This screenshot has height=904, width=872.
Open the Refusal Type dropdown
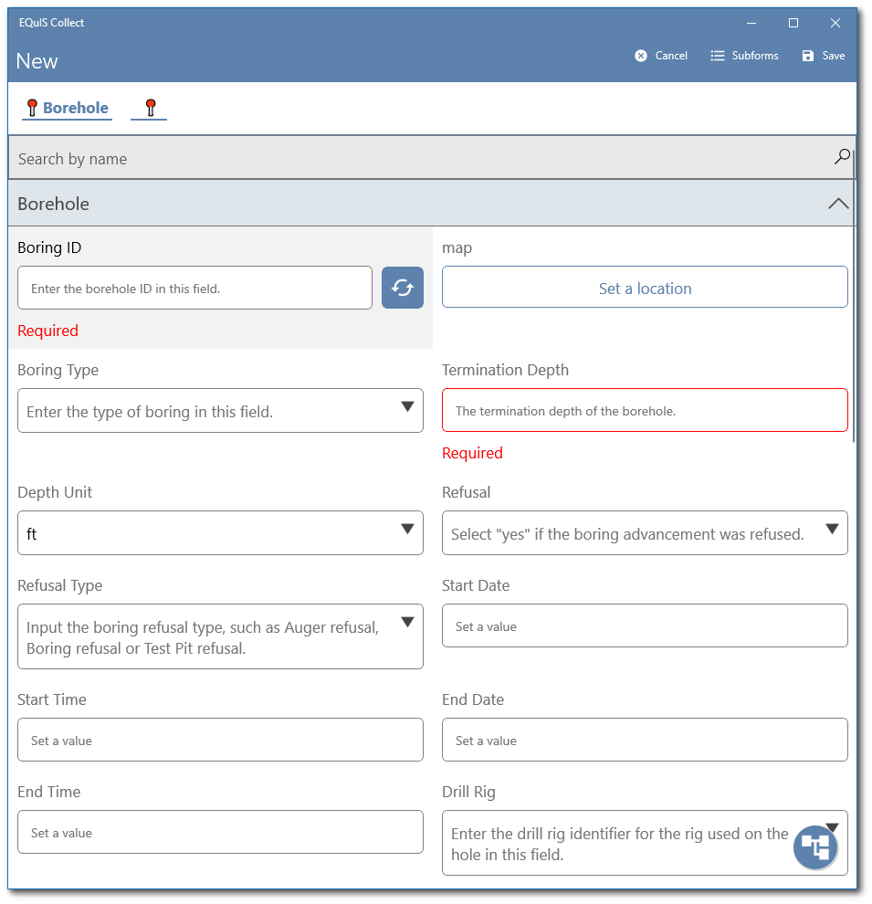[x=408, y=621]
